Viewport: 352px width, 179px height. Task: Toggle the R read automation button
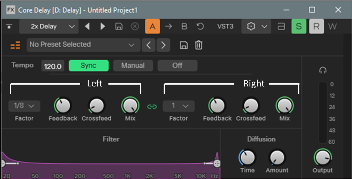(x=316, y=27)
